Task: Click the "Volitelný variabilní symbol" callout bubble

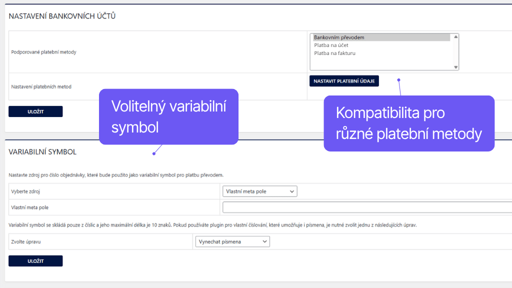Action: point(168,116)
